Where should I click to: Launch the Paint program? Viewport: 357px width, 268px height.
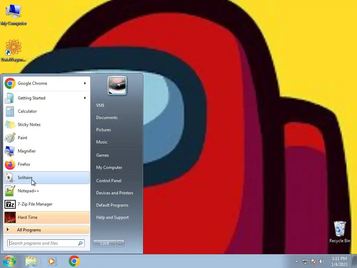point(47,137)
